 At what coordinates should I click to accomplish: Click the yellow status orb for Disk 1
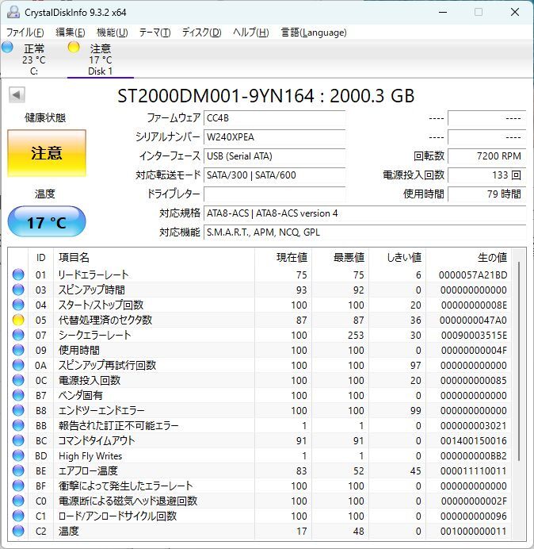pyautogui.click(x=74, y=48)
